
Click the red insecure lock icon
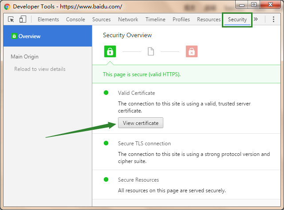(x=192, y=52)
